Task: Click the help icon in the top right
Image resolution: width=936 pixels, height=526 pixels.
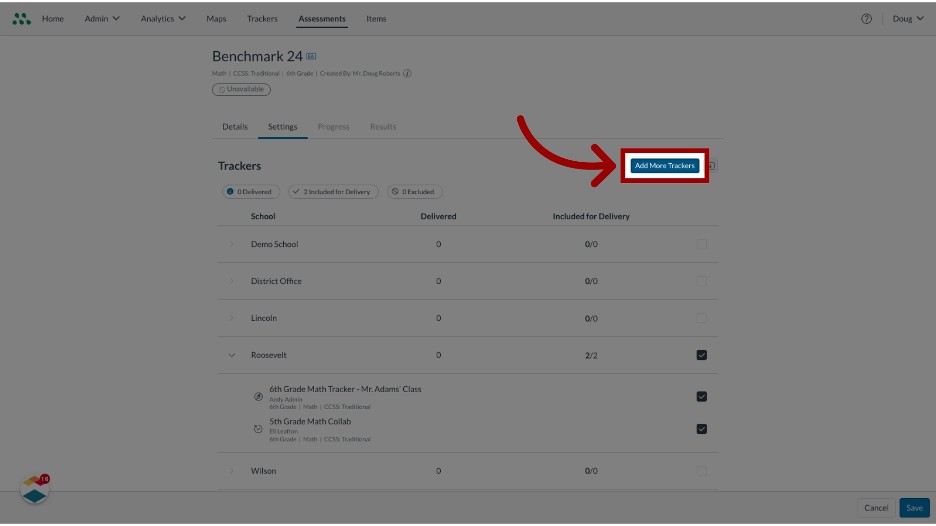Action: click(867, 18)
